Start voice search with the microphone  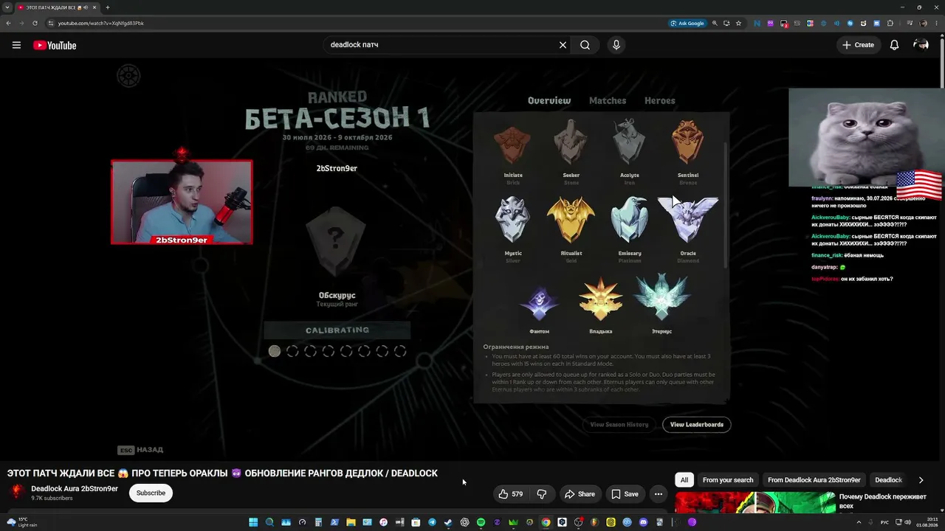coord(616,45)
